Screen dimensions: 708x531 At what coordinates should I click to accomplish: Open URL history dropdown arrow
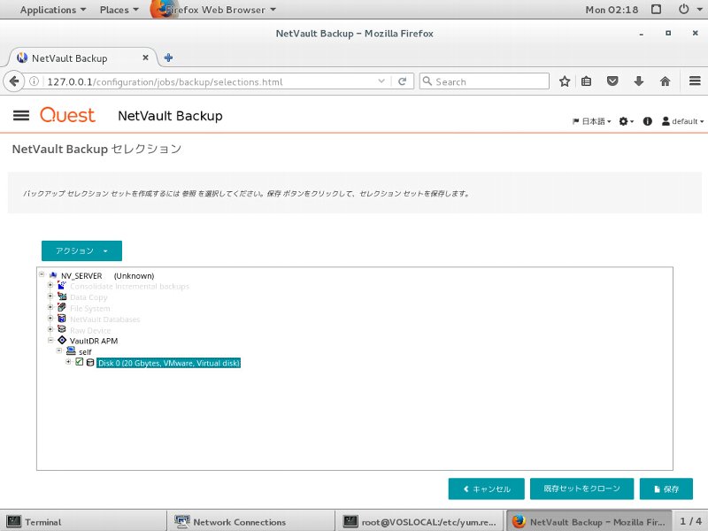pos(381,81)
